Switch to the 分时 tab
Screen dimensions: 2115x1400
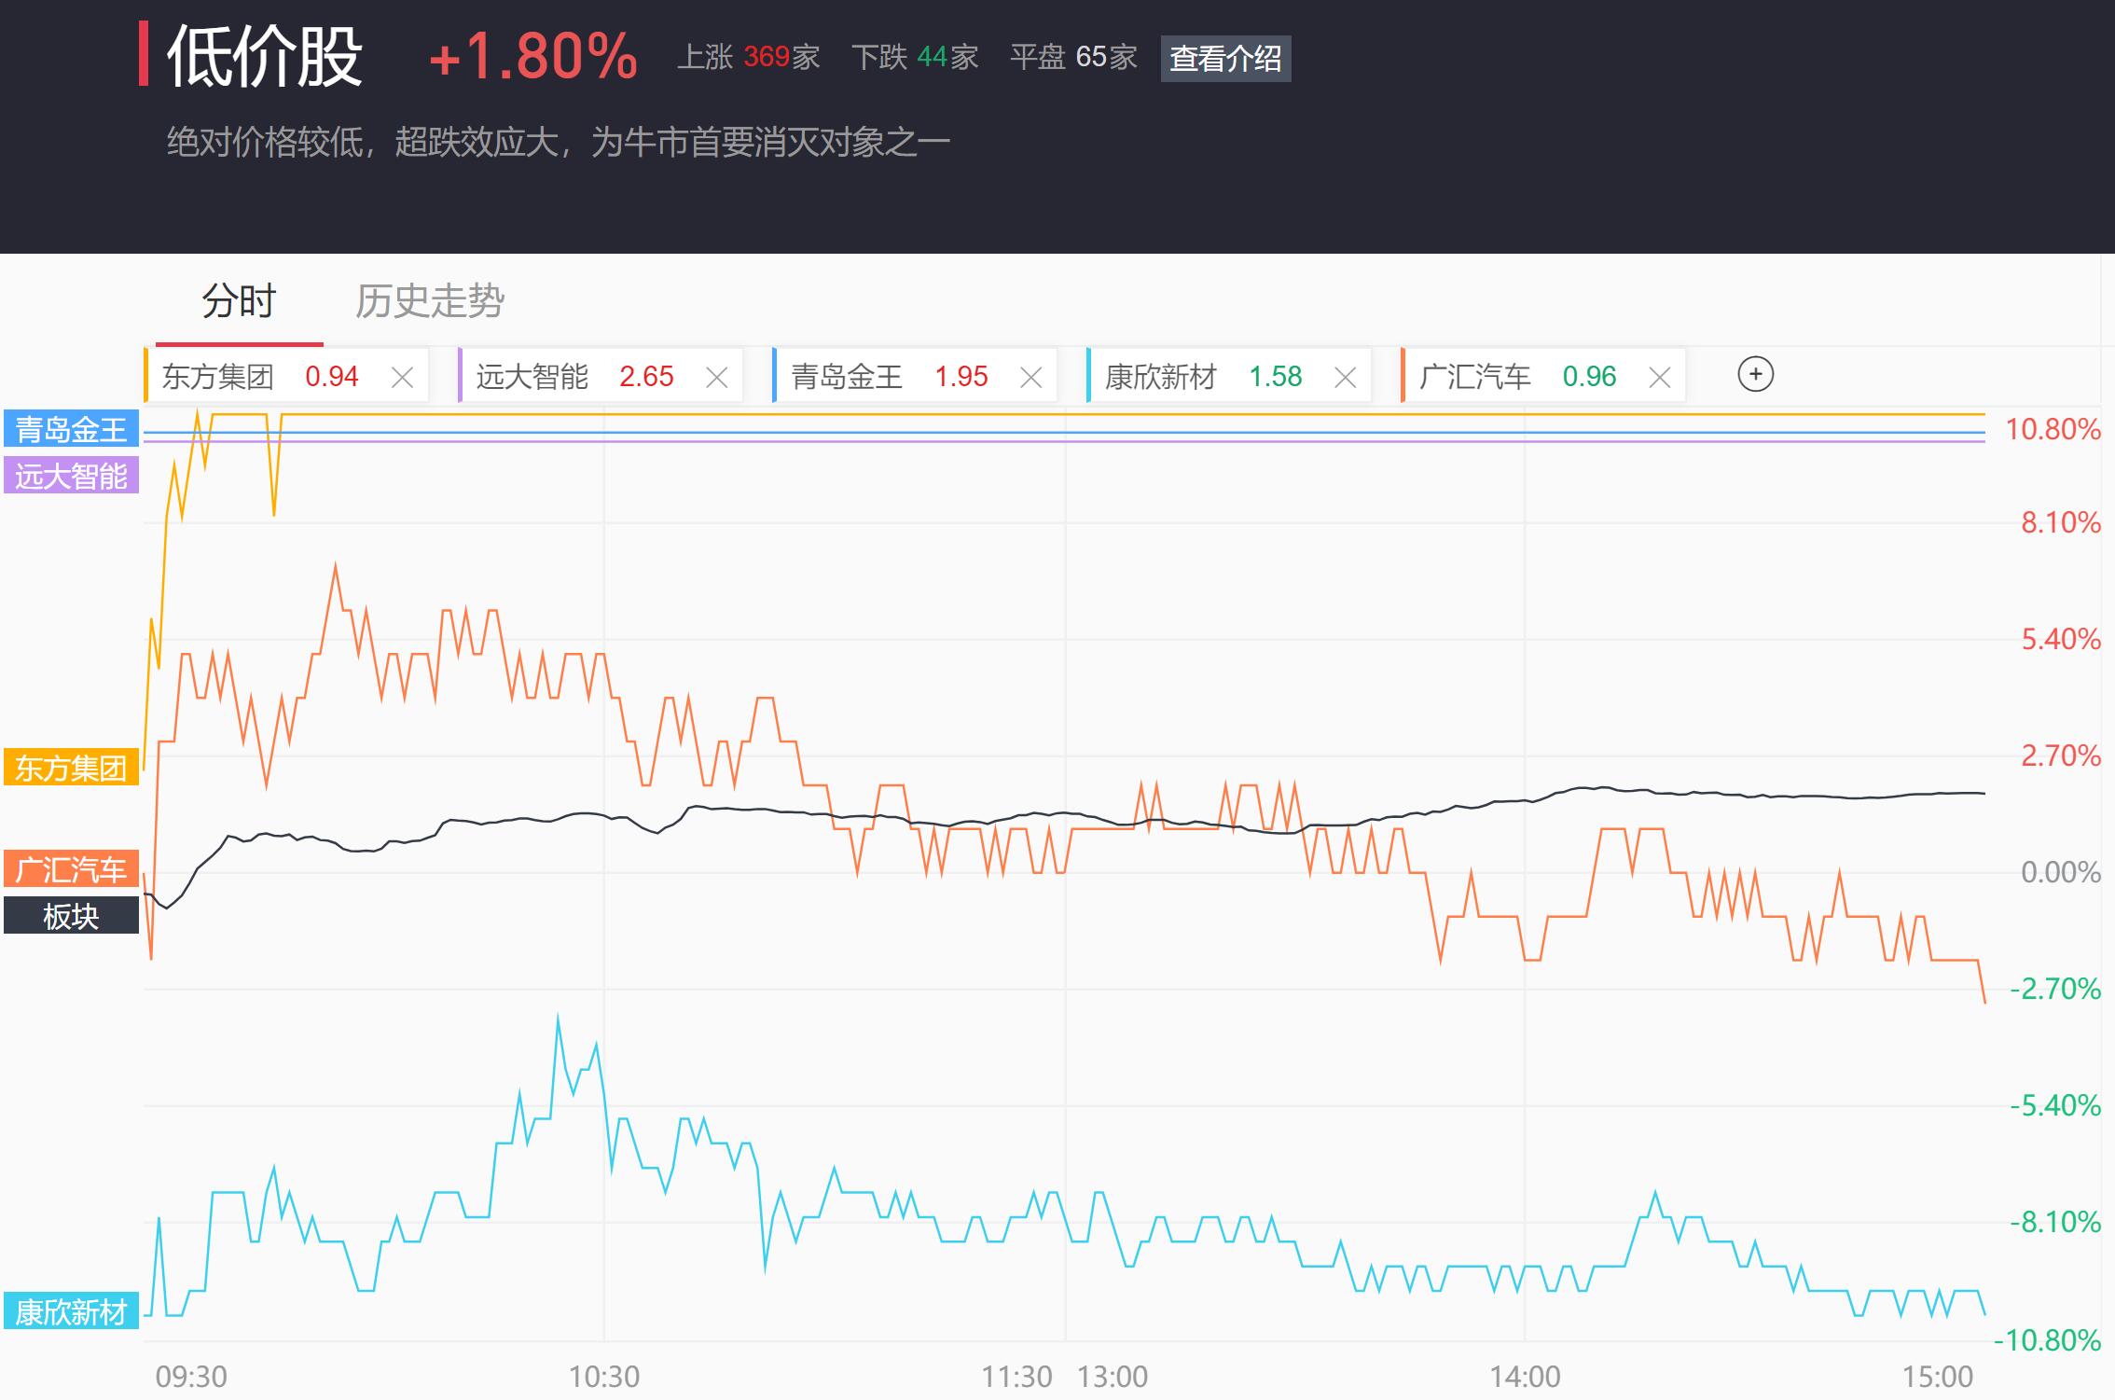click(x=239, y=301)
